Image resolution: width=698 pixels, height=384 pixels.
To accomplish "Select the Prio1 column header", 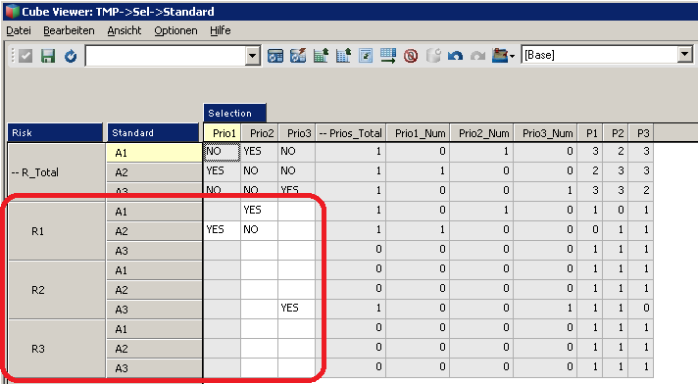I will pyautogui.click(x=223, y=133).
